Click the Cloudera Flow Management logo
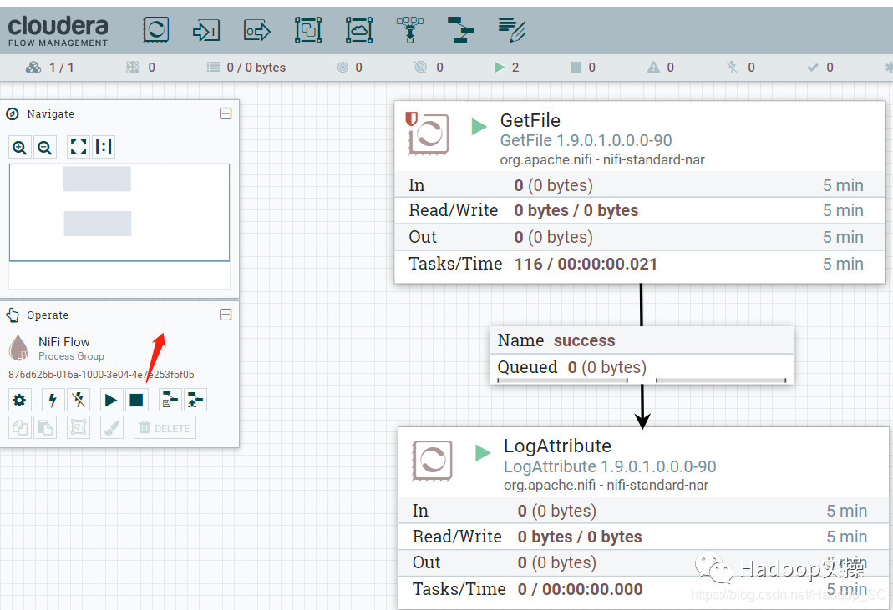 pyautogui.click(x=58, y=31)
